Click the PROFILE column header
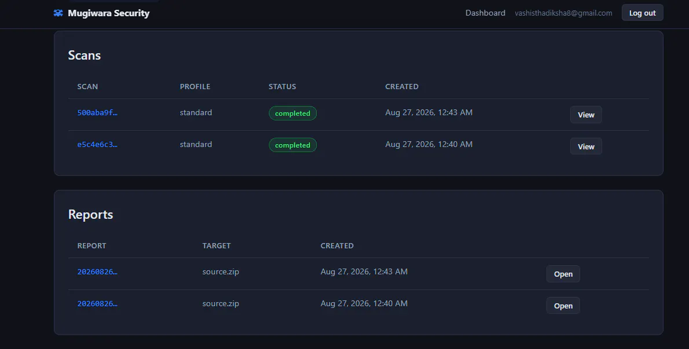The width and height of the screenshot is (689, 349). click(x=195, y=86)
